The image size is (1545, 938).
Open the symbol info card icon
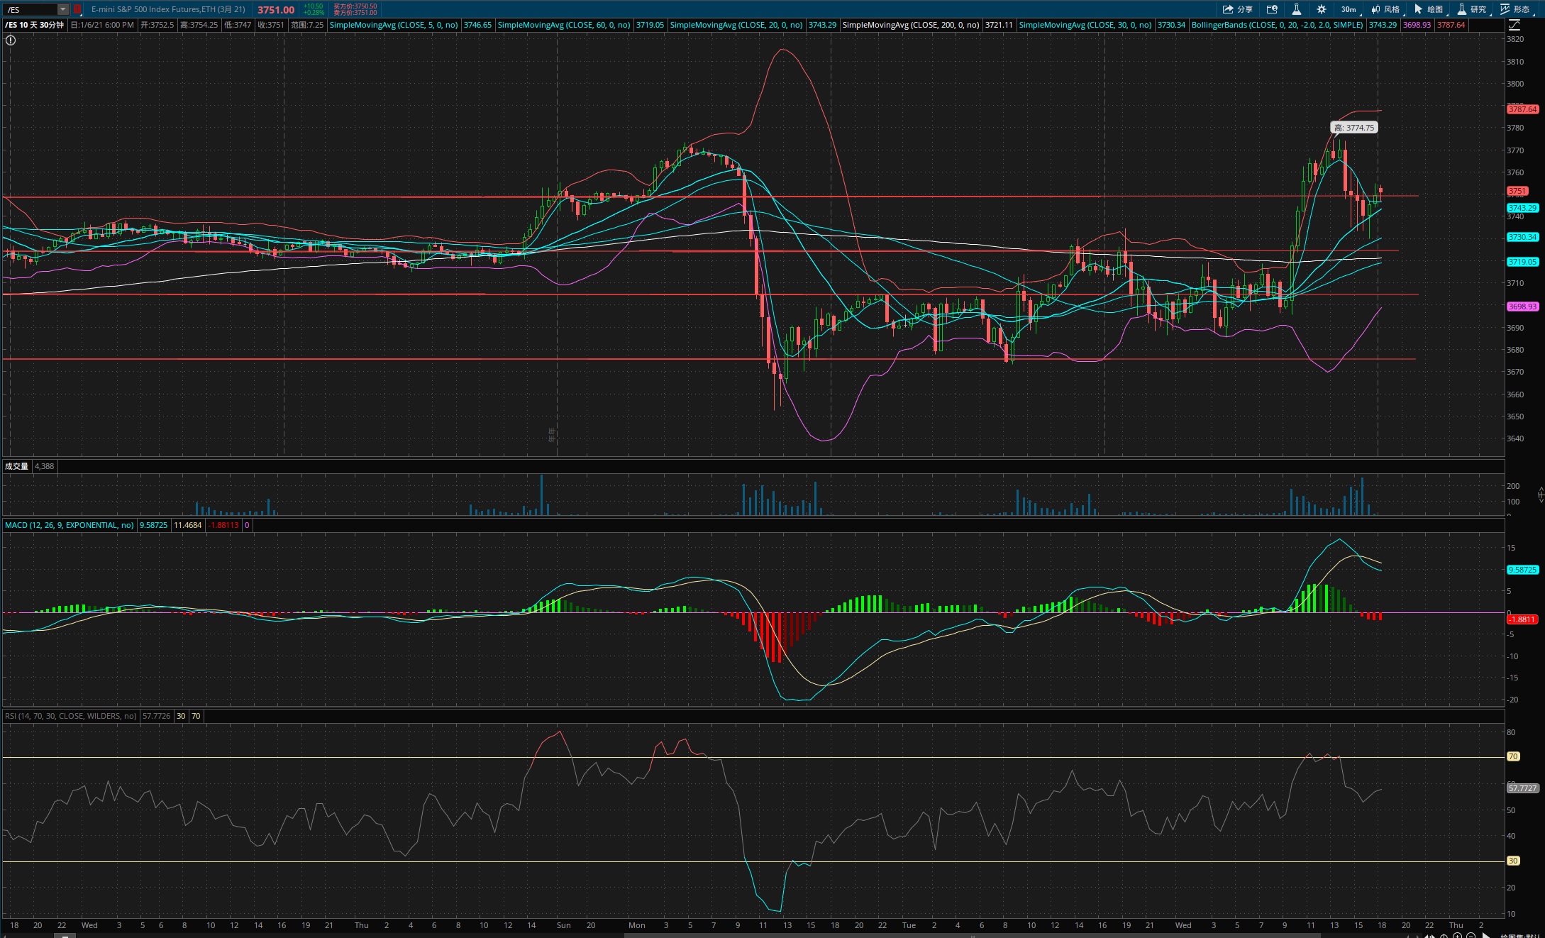coord(1272,9)
